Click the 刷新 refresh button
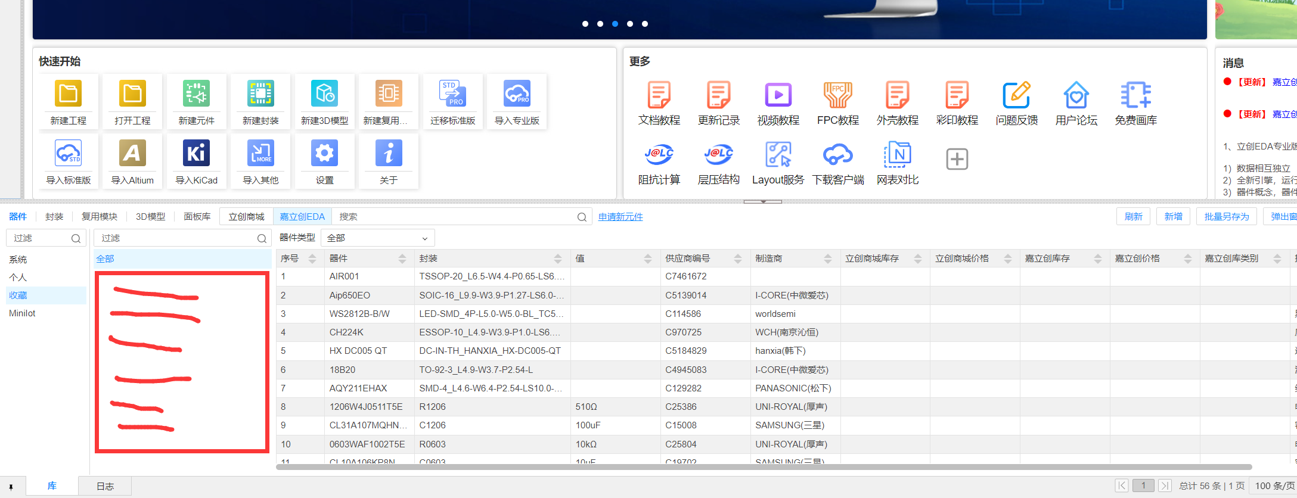1297x498 pixels. (x=1133, y=216)
